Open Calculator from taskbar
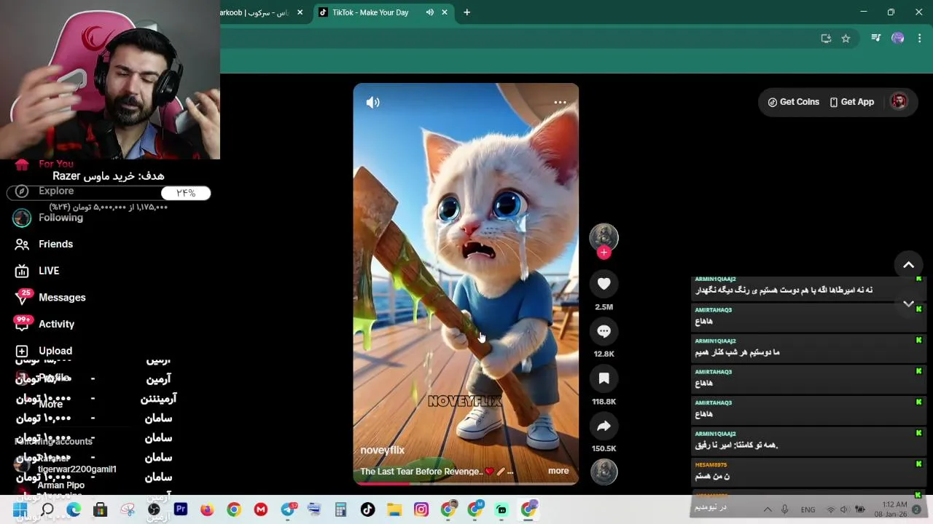Viewport: 933px width, 524px height. point(340,509)
